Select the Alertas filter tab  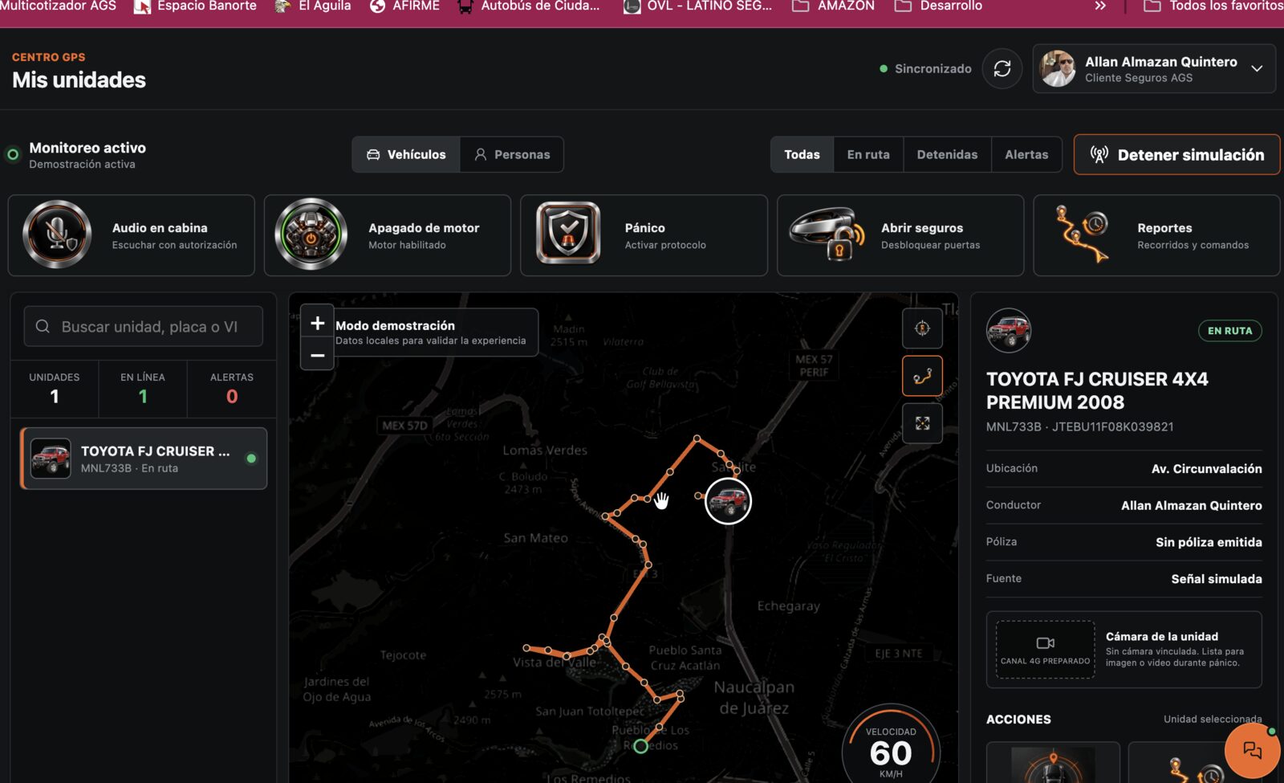pos(1026,154)
